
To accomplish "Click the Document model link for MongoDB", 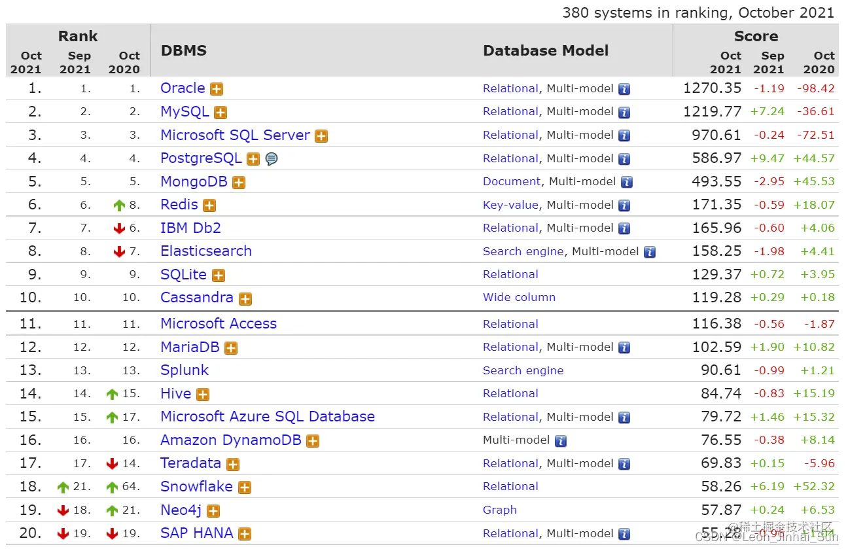I will (x=512, y=181).
